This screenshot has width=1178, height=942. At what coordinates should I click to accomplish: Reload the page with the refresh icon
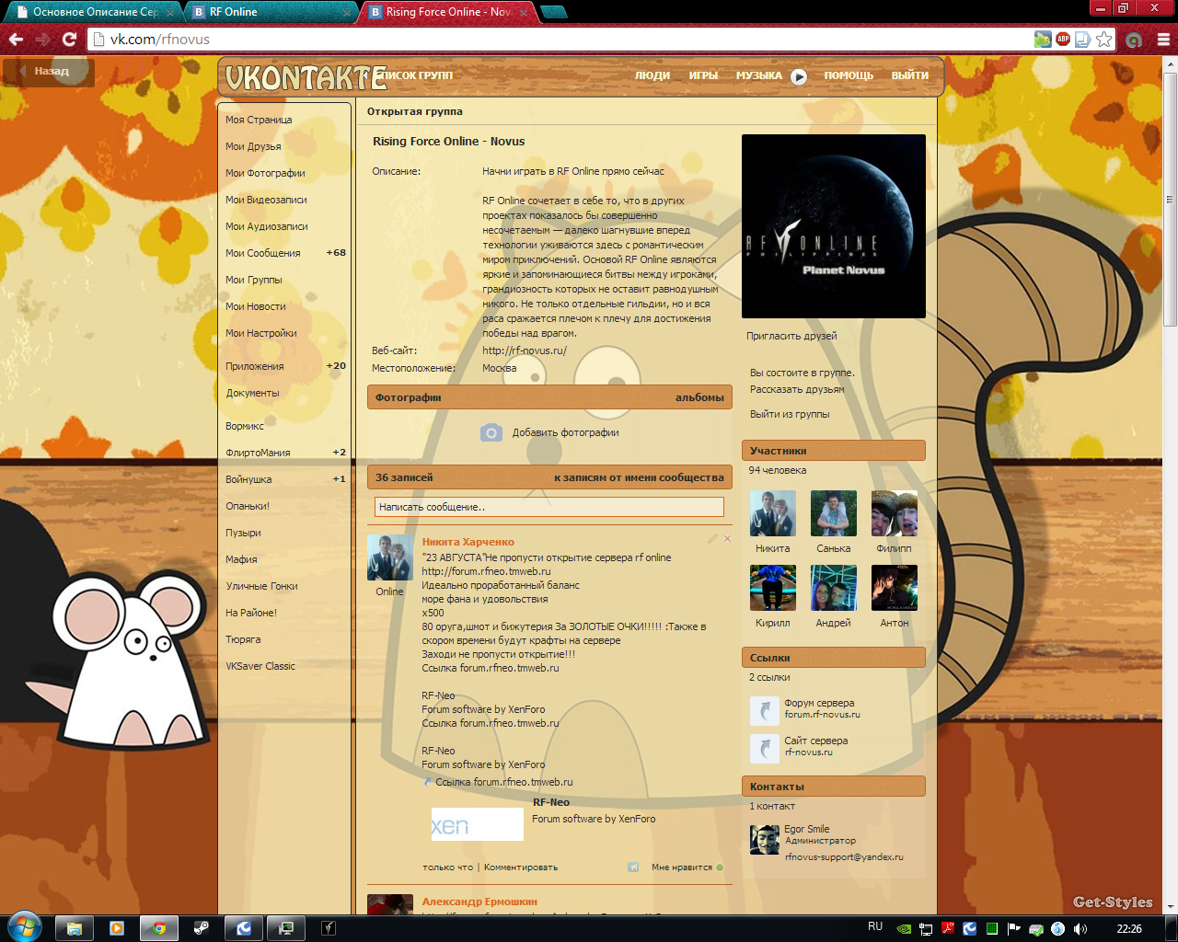[x=69, y=40]
